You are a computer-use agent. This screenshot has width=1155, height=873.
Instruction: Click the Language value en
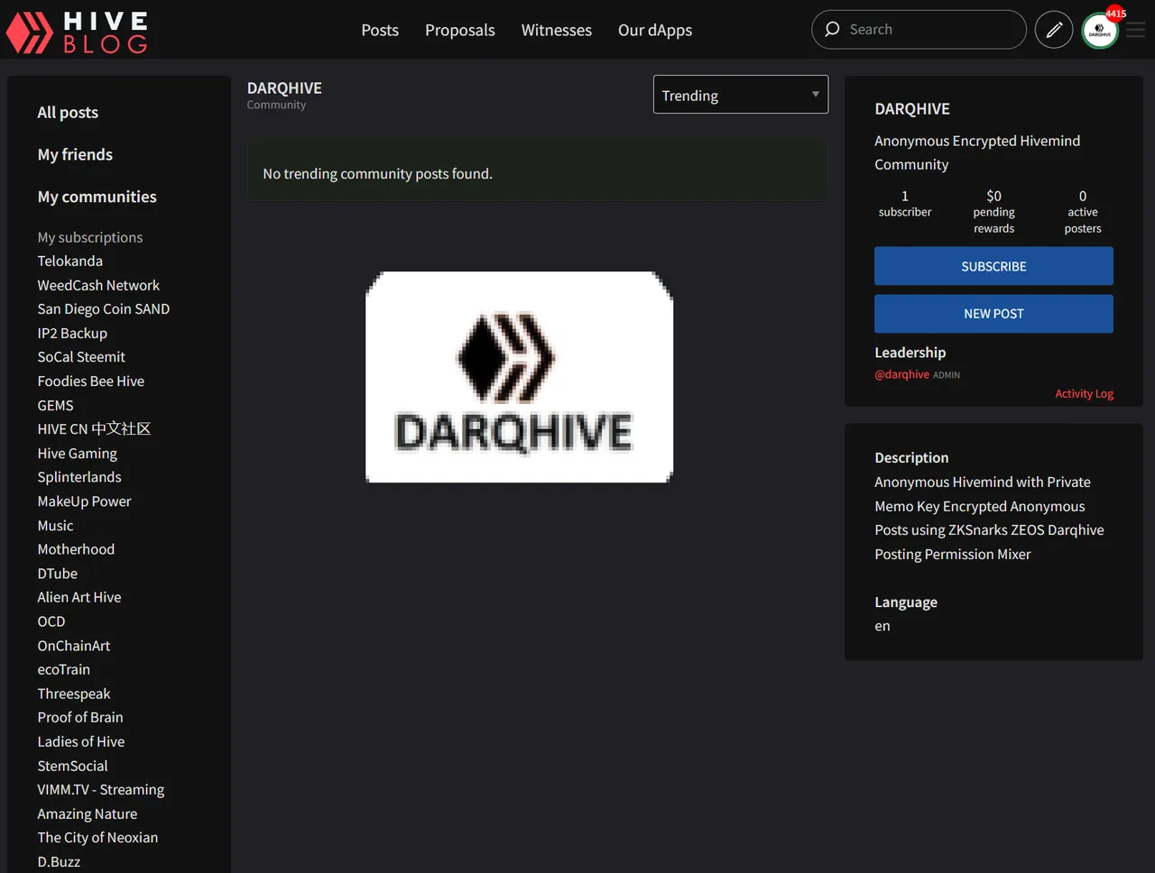click(882, 626)
